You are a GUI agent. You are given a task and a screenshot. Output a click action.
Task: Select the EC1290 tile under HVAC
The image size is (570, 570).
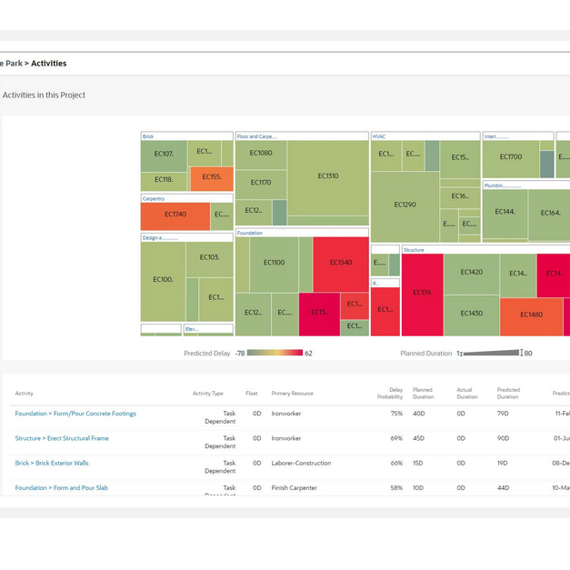[x=405, y=205]
